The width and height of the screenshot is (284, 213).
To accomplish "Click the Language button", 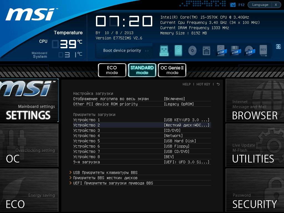I will pyautogui.click(x=260, y=5).
